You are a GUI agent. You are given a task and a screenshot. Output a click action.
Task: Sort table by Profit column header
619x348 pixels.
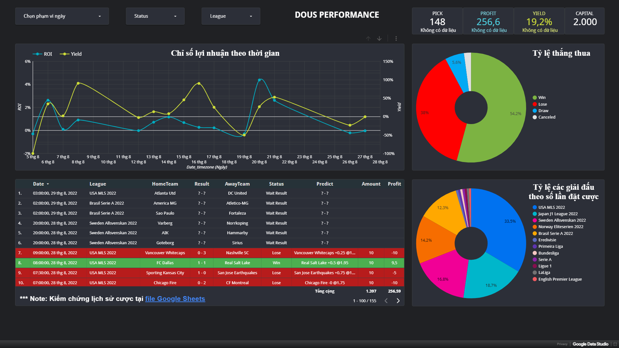394,184
